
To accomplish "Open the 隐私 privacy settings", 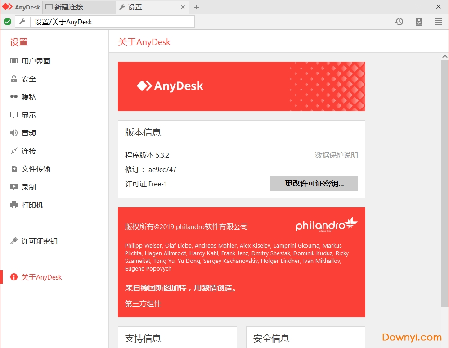I will pos(27,97).
